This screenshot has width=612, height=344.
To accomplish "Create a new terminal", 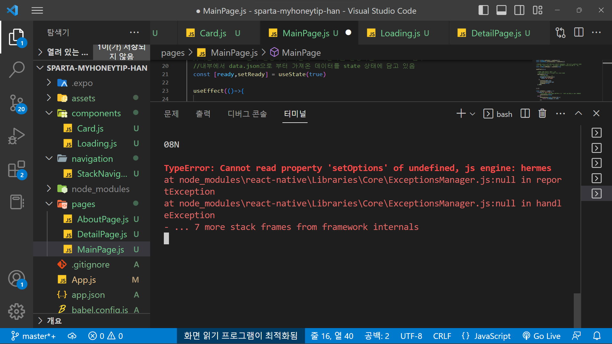I will [x=461, y=114].
